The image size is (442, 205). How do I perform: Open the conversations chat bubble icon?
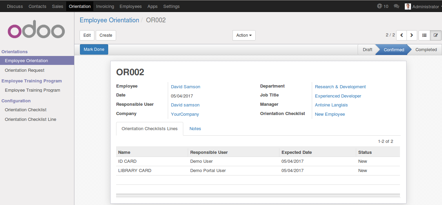(397, 6)
